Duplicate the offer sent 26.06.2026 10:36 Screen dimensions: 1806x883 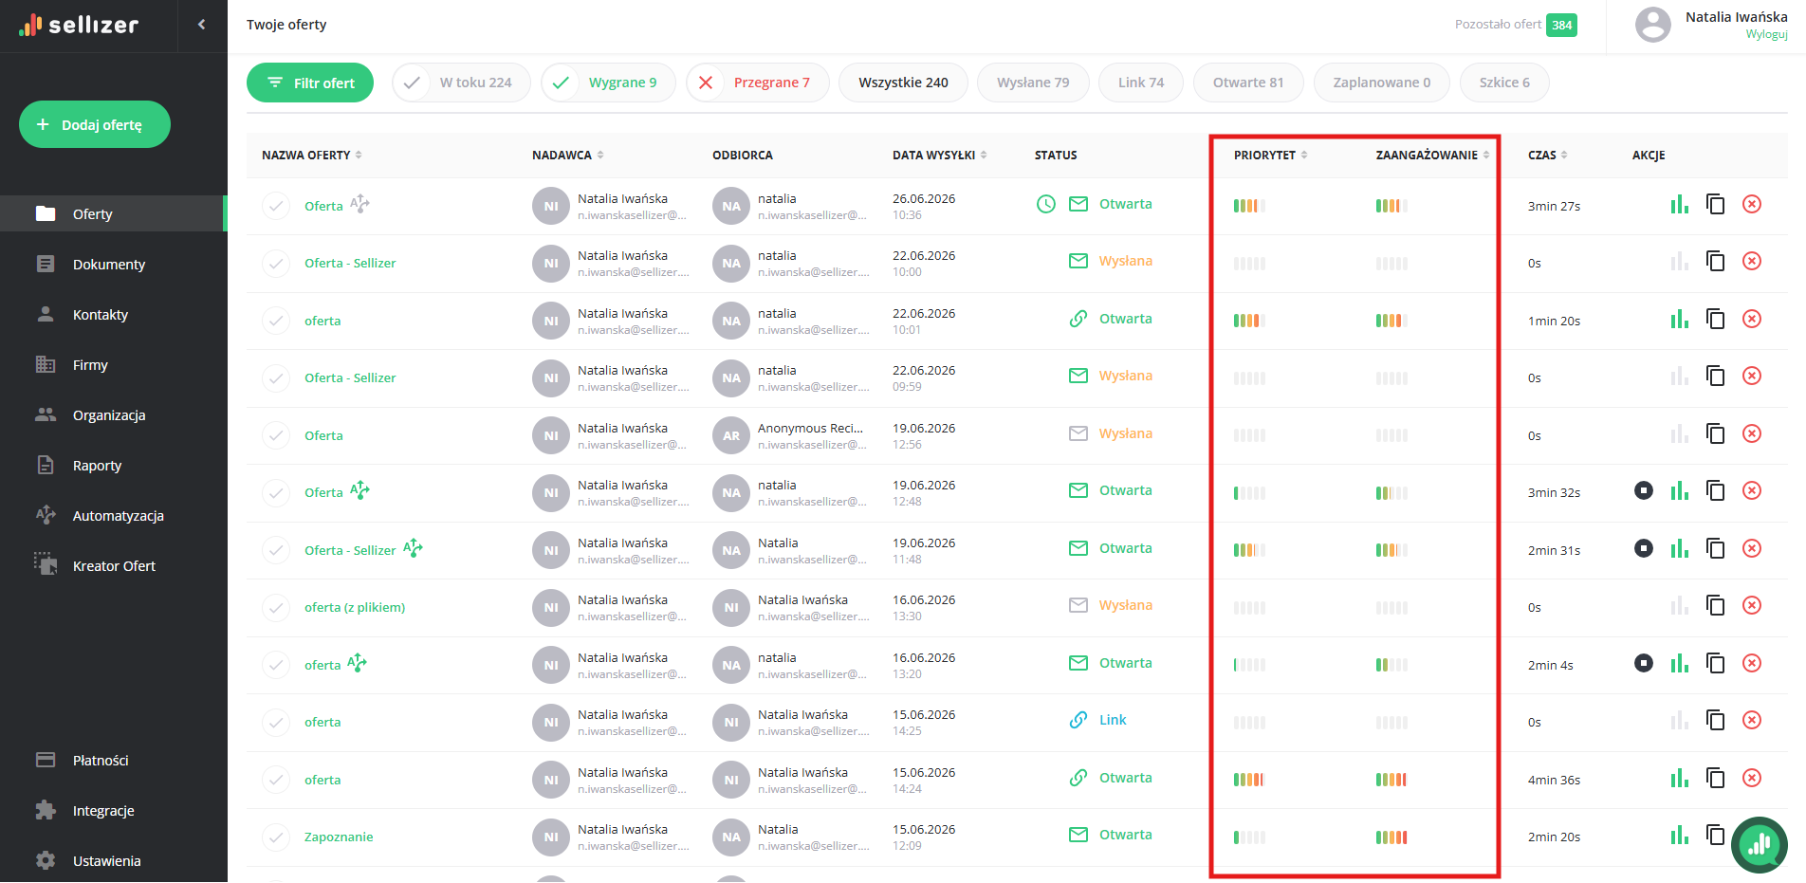pyautogui.click(x=1715, y=204)
